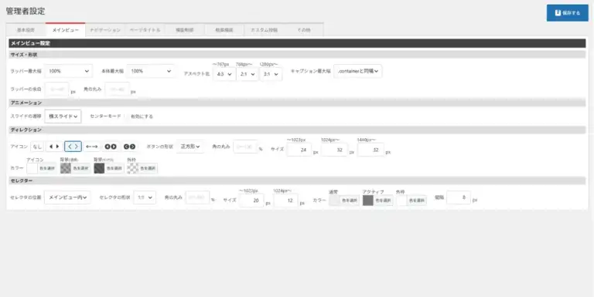Open the 横スライド slide transition dropdown

tap(63, 116)
